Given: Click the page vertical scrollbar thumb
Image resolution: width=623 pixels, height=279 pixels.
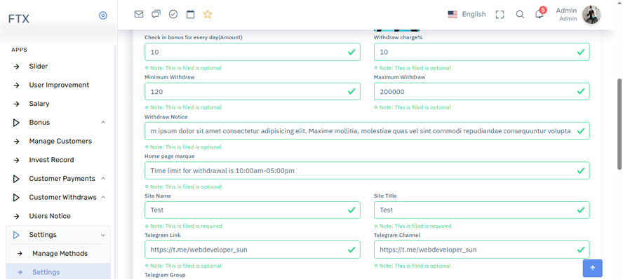Looking at the screenshot, I should click(619, 124).
